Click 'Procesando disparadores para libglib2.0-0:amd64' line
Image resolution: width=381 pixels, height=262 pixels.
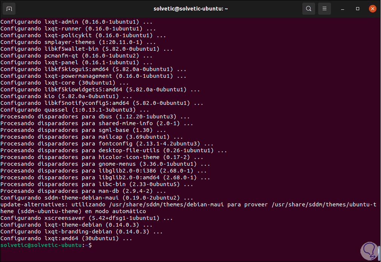tap(105, 177)
